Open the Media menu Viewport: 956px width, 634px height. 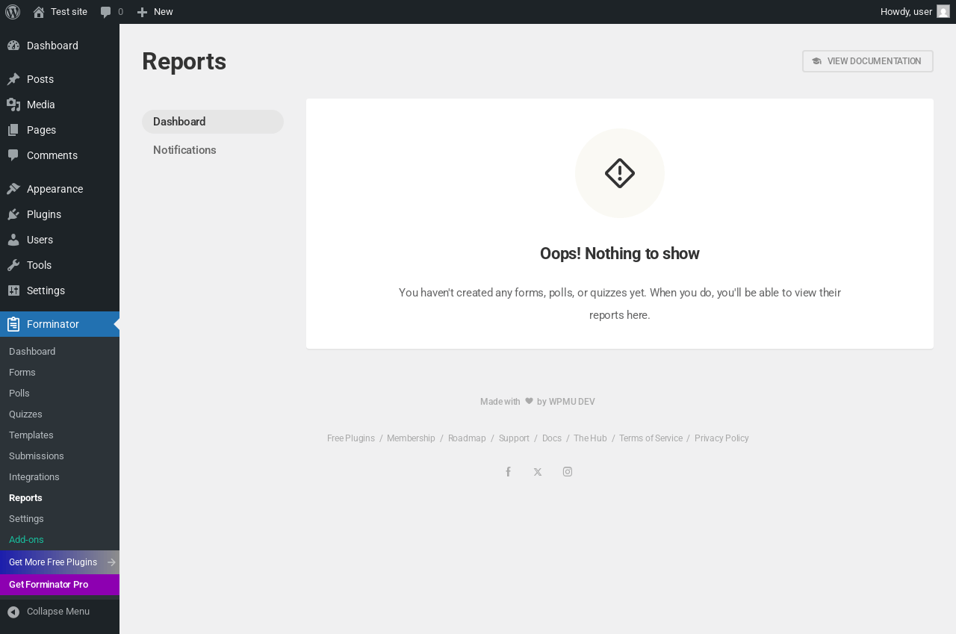tap(60, 105)
